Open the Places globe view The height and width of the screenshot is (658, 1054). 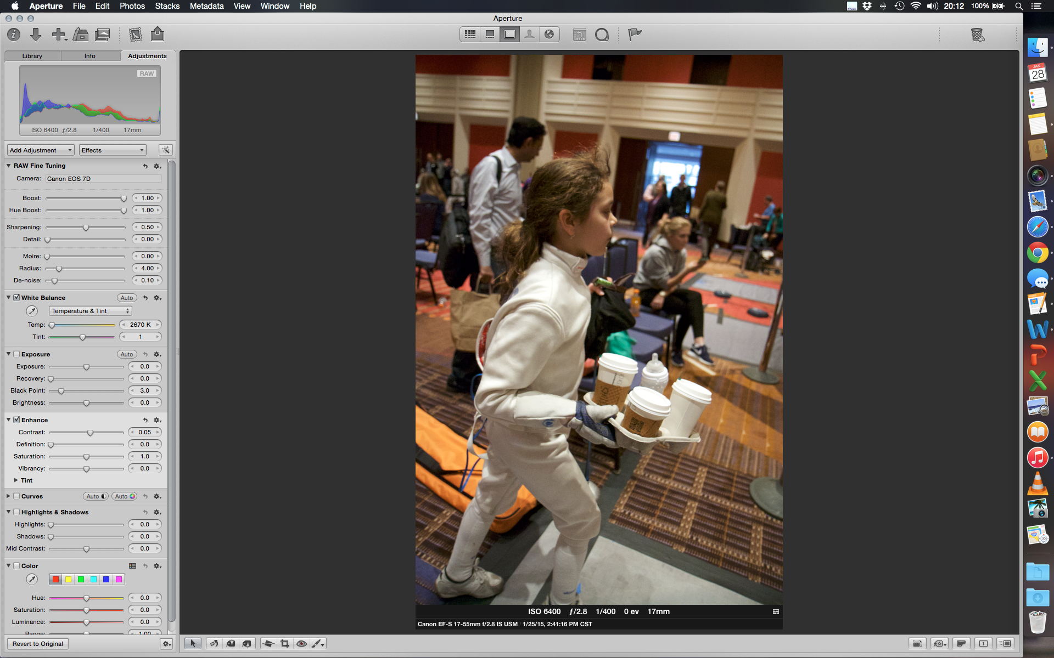549,35
